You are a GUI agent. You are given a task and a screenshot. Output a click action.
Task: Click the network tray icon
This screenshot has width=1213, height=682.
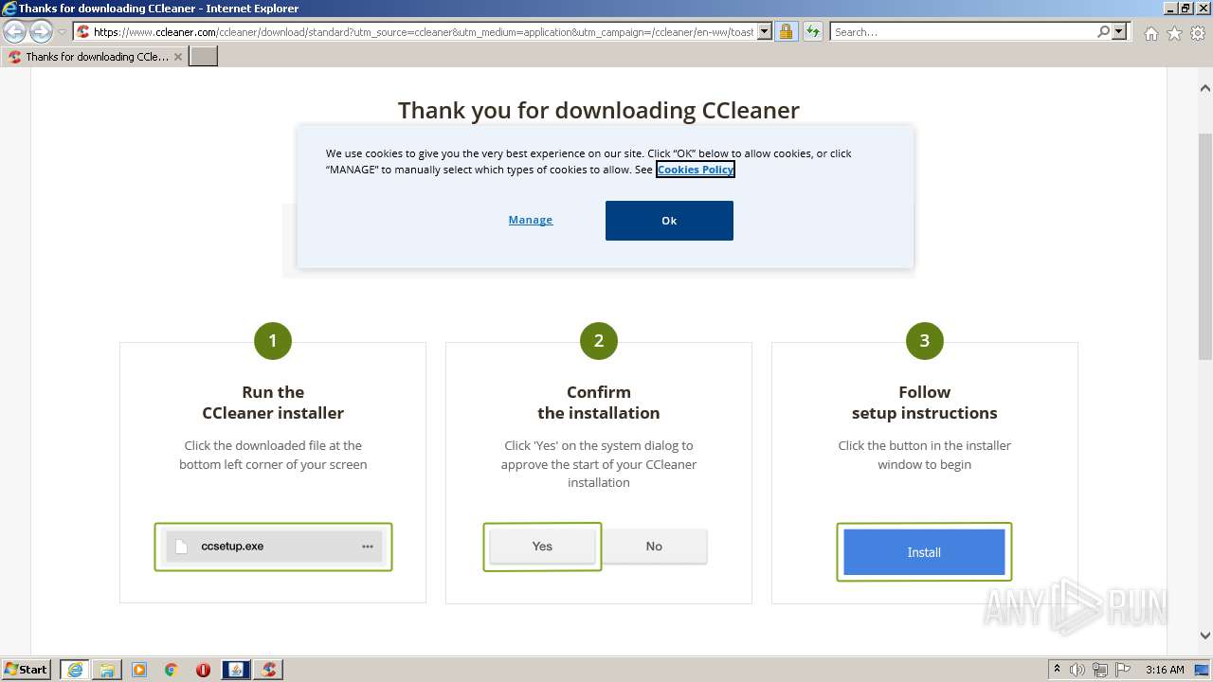tap(1099, 670)
